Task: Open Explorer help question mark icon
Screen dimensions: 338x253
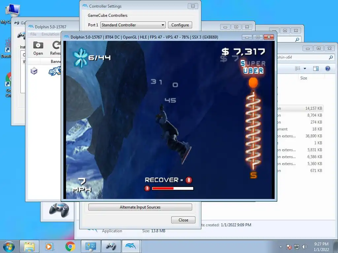Action: 328,69
